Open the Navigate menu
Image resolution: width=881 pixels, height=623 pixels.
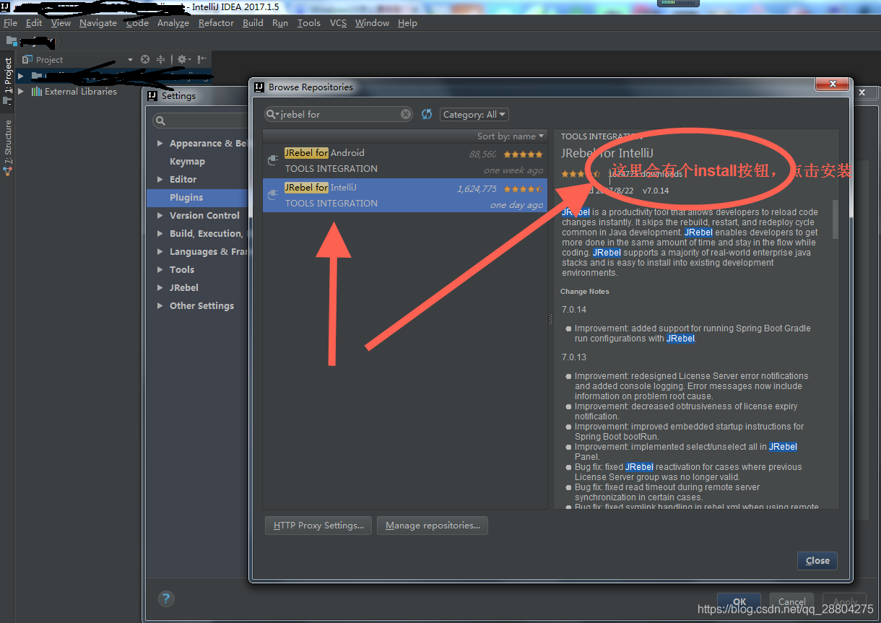point(98,23)
